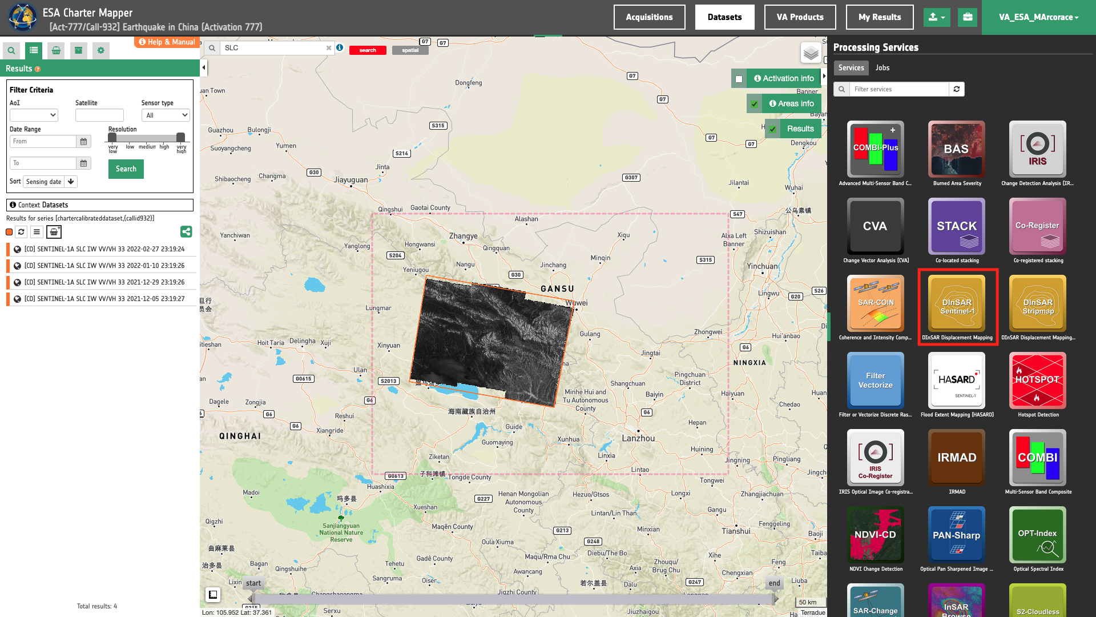Clear the SLC search text
The width and height of the screenshot is (1096, 617).
click(329, 48)
